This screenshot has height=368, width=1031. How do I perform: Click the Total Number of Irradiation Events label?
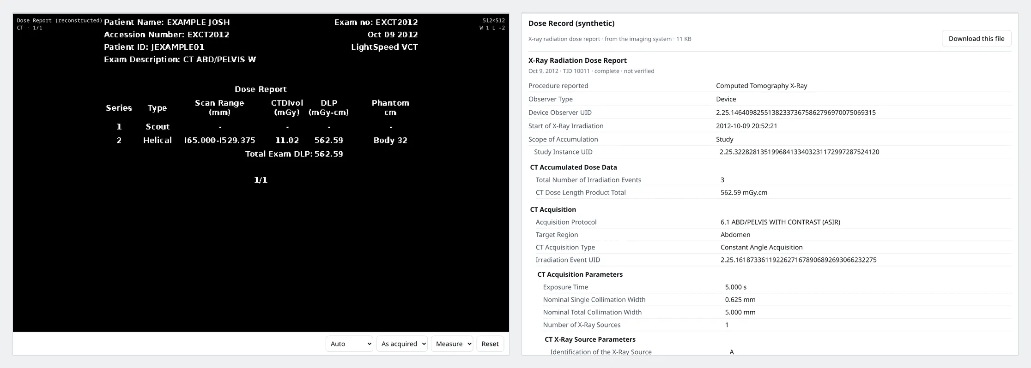588,180
